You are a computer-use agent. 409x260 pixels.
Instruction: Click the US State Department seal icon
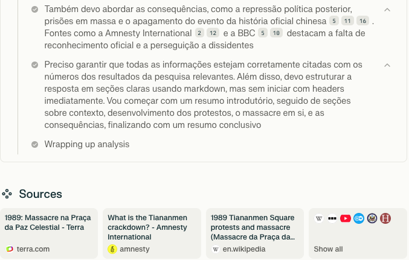point(372,218)
